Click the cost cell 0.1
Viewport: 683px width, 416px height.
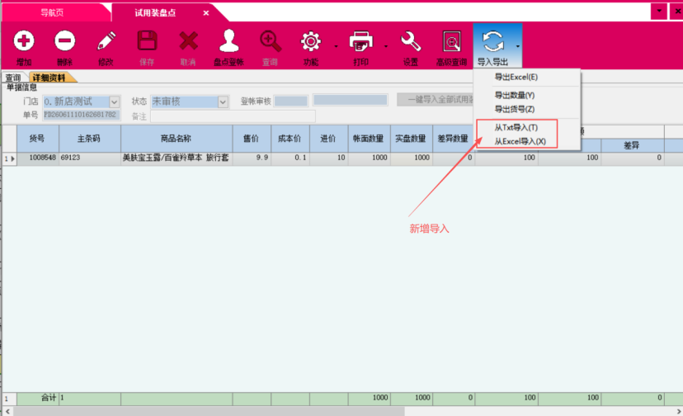[x=290, y=158]
